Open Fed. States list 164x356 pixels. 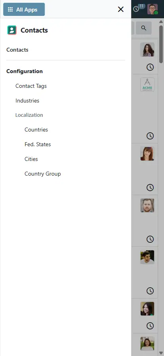point(38,144)
